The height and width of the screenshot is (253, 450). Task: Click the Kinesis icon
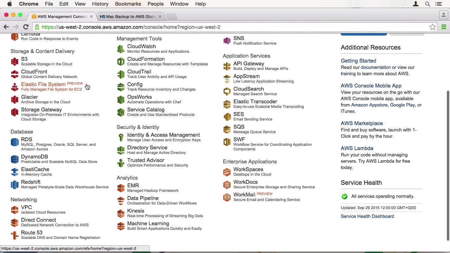121,213
